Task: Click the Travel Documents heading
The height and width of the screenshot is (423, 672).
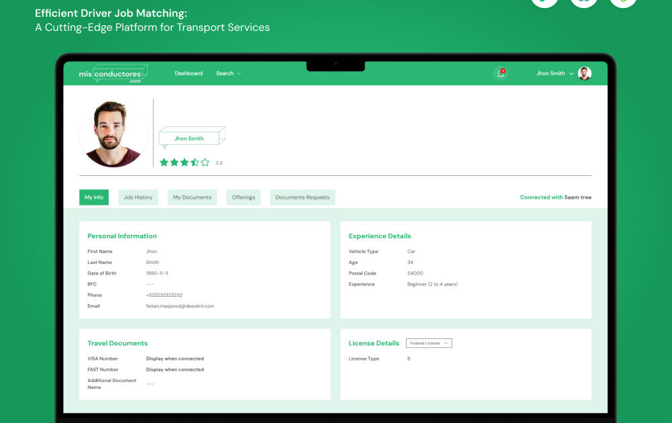Action: click(x=118, y=343)
